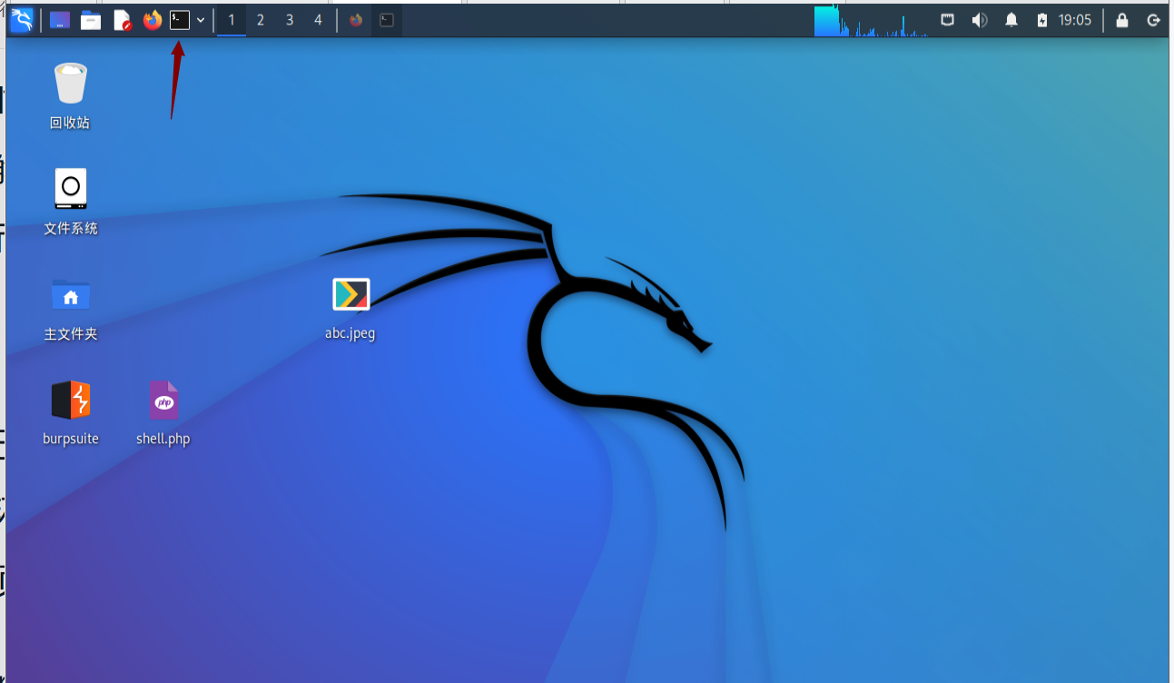Open the volume control in system tray
Screen dimensions: 1174x683
click(x=980, y=20)
